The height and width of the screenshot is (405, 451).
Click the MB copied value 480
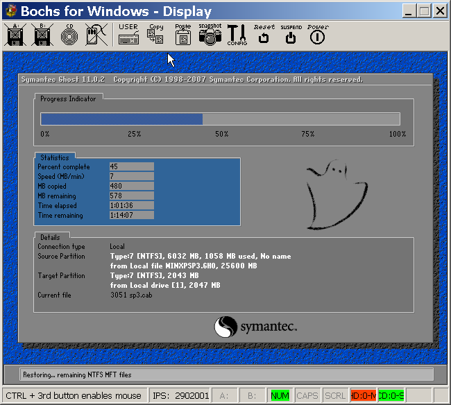coord(131,186)
